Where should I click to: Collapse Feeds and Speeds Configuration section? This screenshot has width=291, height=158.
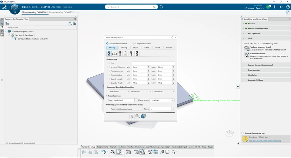106,87
